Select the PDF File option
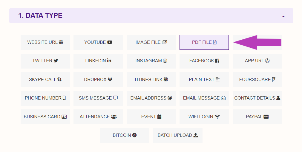 (x=204, y=42)
